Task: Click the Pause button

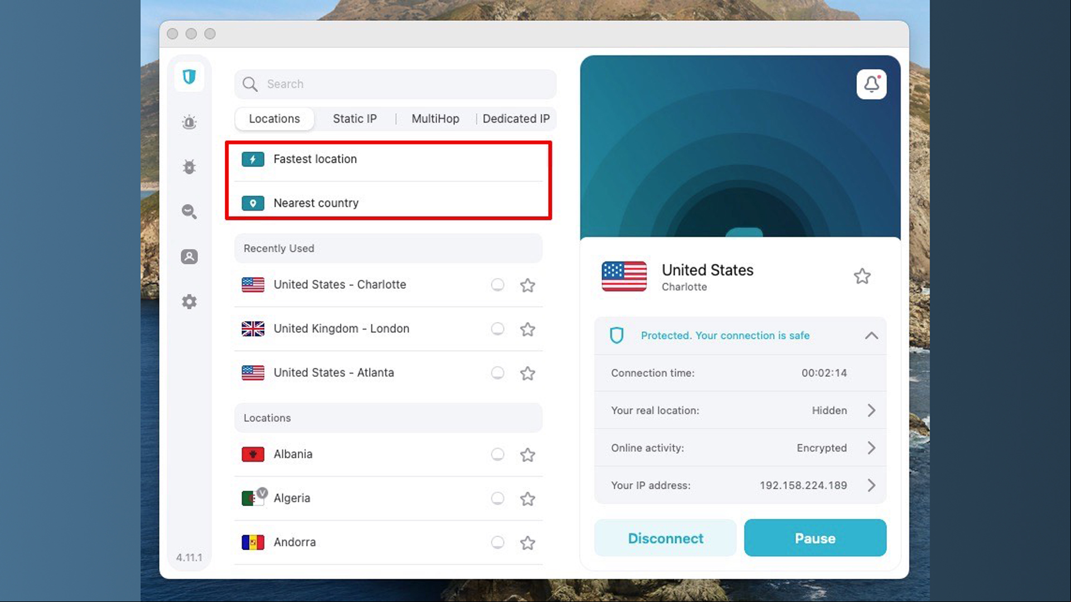Action: (815, 538)
